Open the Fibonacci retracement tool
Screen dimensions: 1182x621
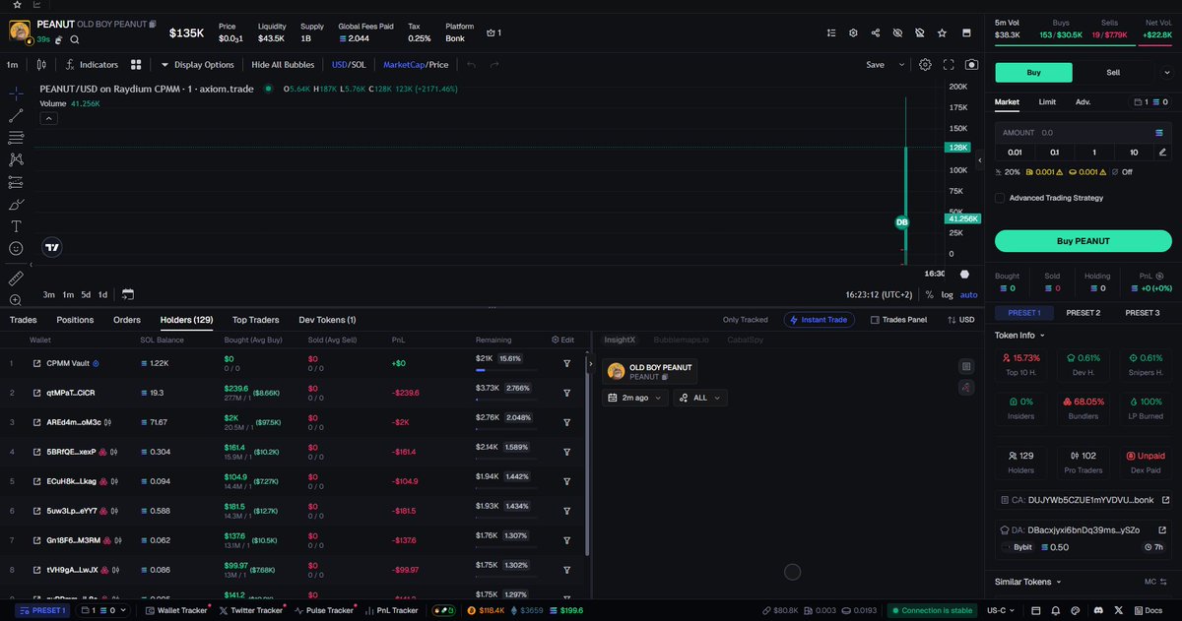click(16, 137)
